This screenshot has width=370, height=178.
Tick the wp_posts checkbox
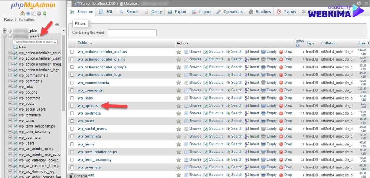(x=72, y=121)
